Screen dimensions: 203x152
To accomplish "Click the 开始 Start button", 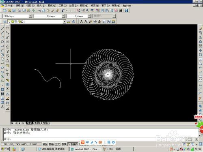I will 5,149.
